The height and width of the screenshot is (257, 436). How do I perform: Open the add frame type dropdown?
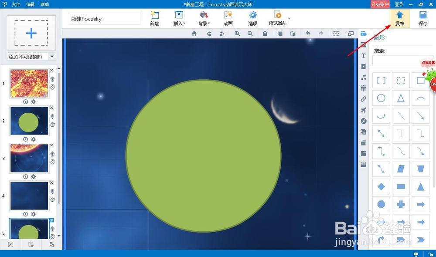(x=52, y=57)
